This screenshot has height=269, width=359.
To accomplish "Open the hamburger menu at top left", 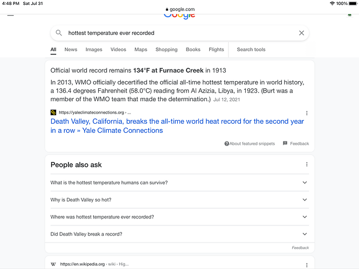I will point(11,15).
